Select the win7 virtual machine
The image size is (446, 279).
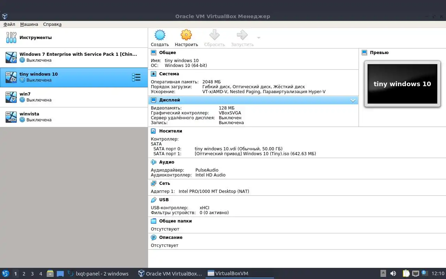(74, 97)
